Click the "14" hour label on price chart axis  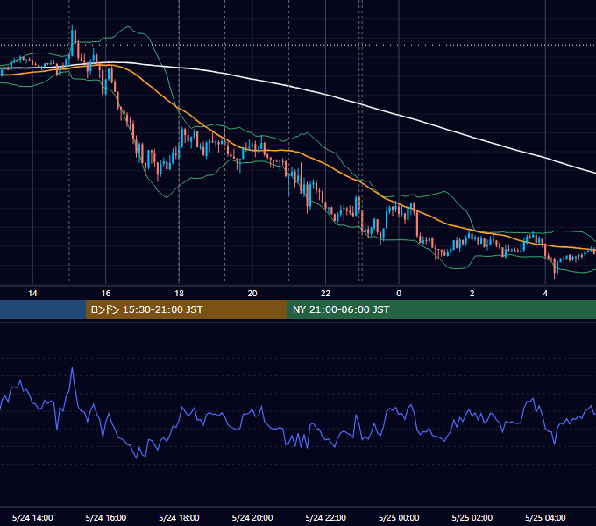click(32, 294)
